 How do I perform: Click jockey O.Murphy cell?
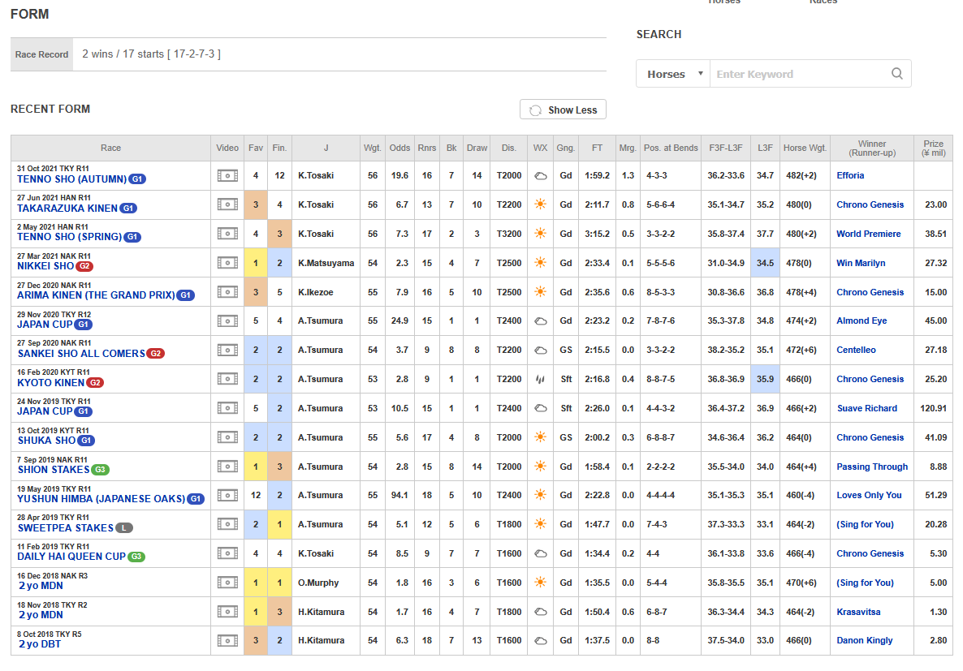pos(326,583)
